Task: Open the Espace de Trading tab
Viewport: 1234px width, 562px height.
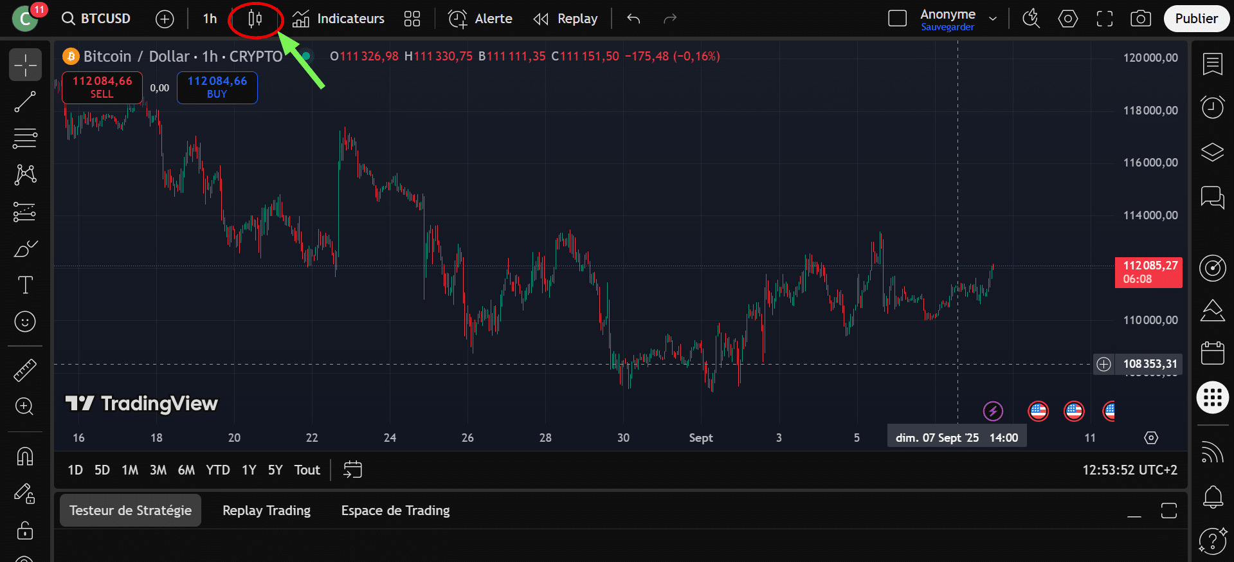Action: [x=395, y=511]
